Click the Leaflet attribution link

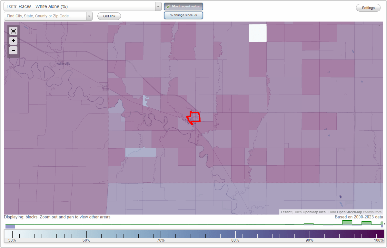pos(286,212)
